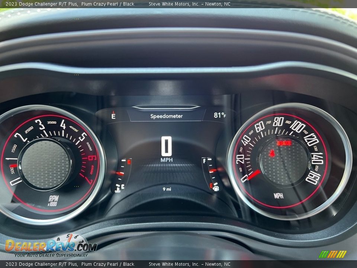
Task: Click the top caption '2023 Dodge Challenger R/T Plus'
Action: point(42,4)
